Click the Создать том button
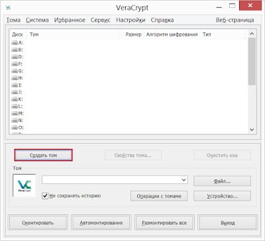 tap(44, 156)
